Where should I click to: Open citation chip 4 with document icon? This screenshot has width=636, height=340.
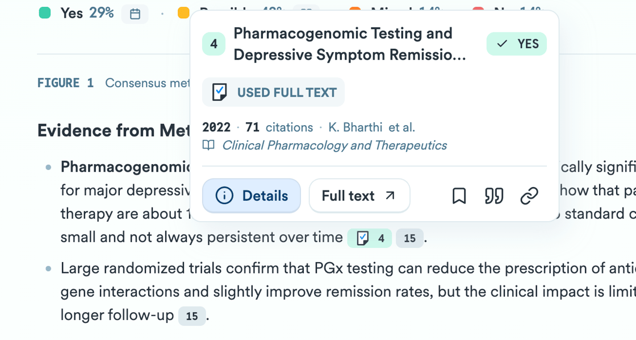(370, 239)
